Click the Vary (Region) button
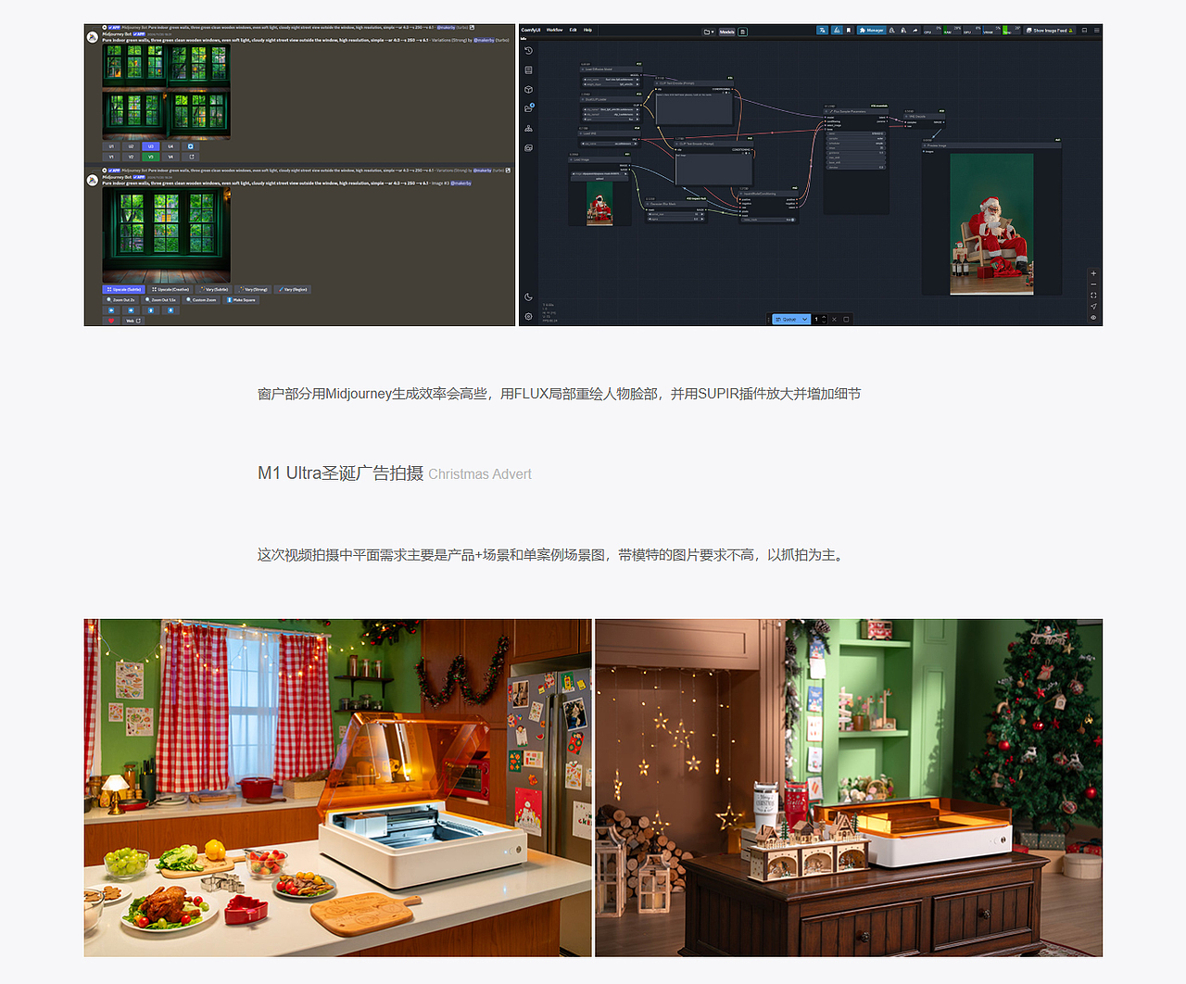The image size is (1186, 984). (291, 289)
